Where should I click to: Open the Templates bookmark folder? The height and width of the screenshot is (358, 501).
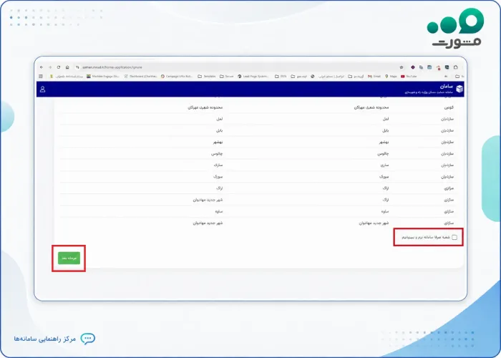(207, 77)
